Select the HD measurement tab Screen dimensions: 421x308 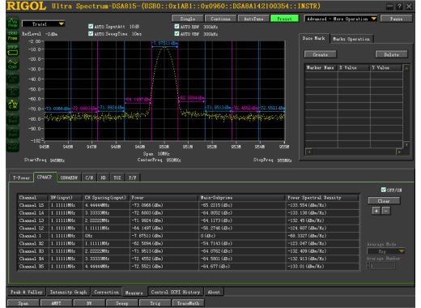[x=104, y=178]
